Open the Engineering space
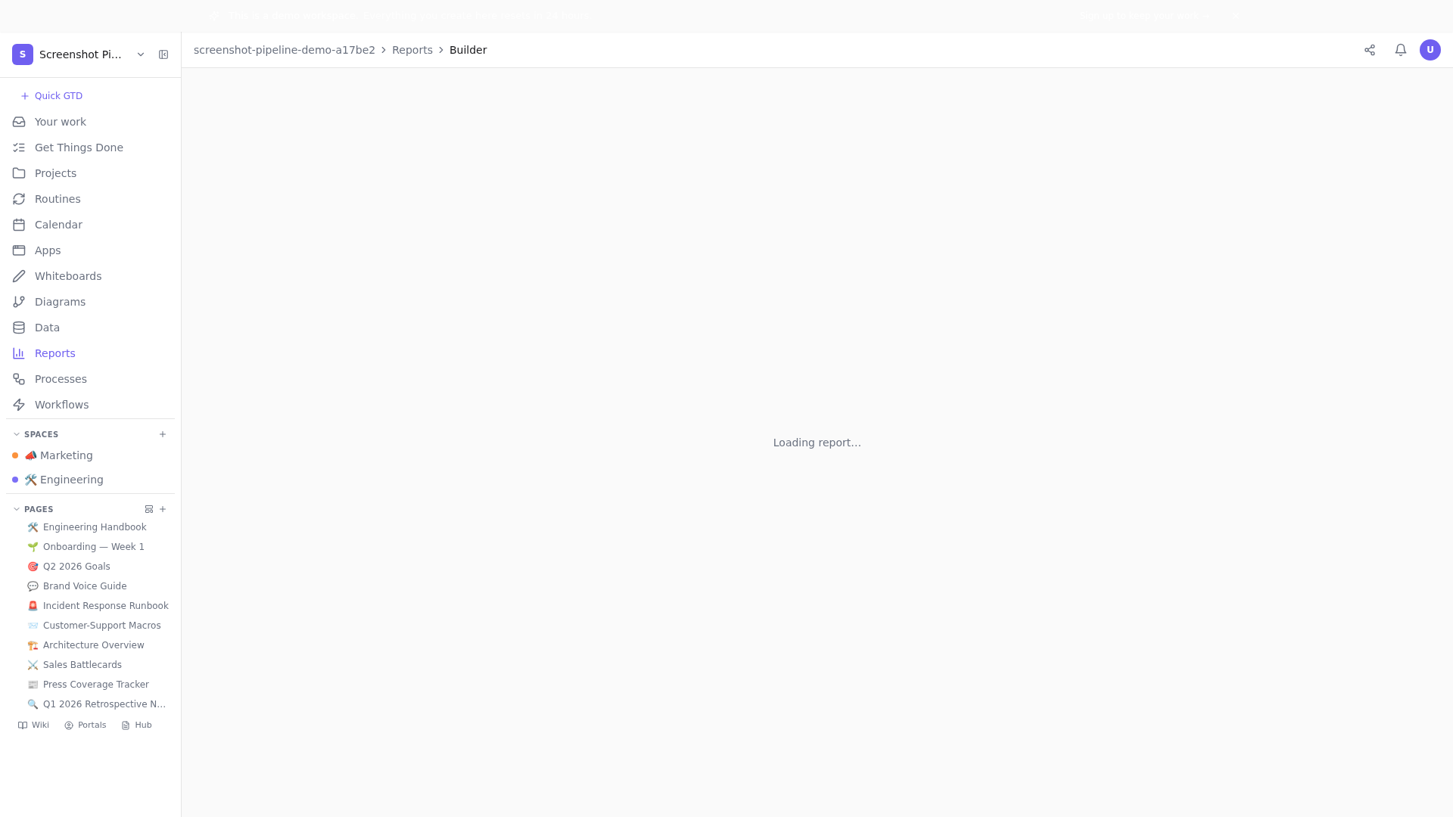The height and width of the screenshot is (817, 1453). [90, 480]
